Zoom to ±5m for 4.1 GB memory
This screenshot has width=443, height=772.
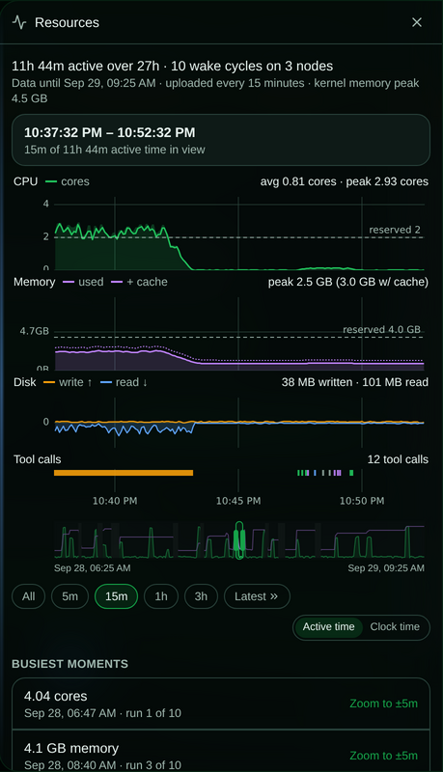(x=383, y=756)
